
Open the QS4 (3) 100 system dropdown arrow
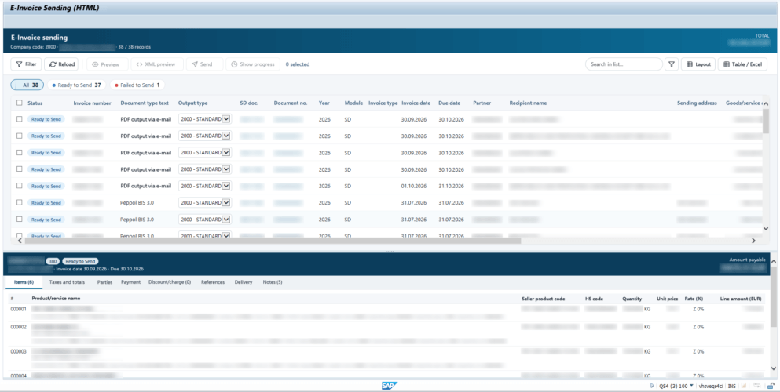(x=691, y=386)
